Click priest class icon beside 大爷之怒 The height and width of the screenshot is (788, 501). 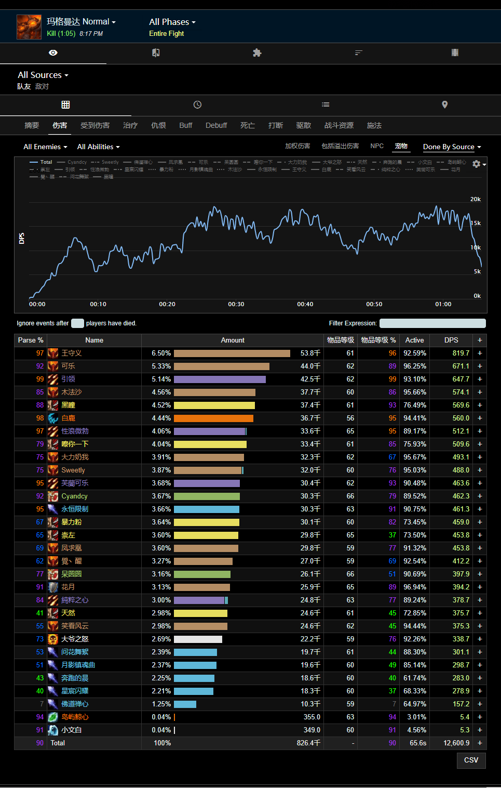pos(53,639)
